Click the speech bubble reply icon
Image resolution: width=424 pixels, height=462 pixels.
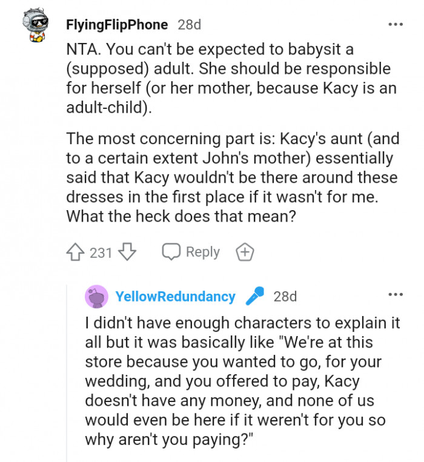(171, 252)
